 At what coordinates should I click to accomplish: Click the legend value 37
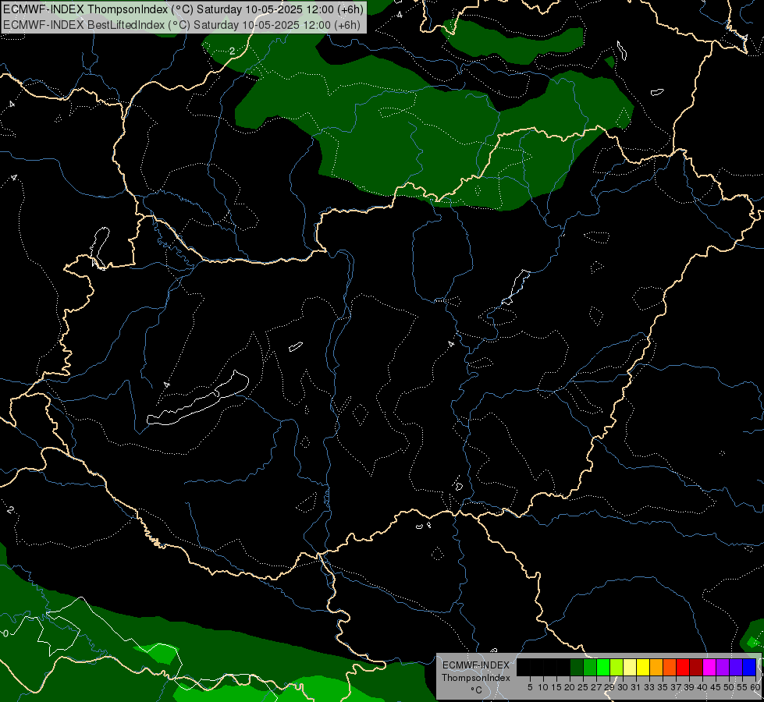click(x=676, y=687)
